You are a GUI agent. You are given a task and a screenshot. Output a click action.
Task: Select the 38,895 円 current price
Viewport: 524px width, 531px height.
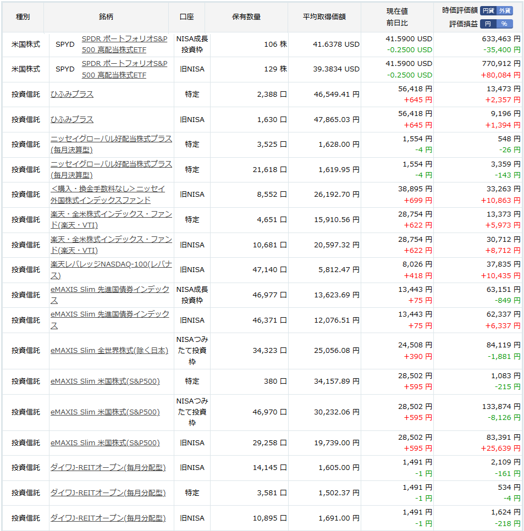pos(415,189)
